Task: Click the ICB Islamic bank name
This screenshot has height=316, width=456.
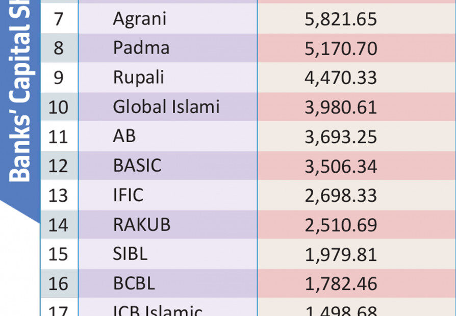Action: click(158, 310)
